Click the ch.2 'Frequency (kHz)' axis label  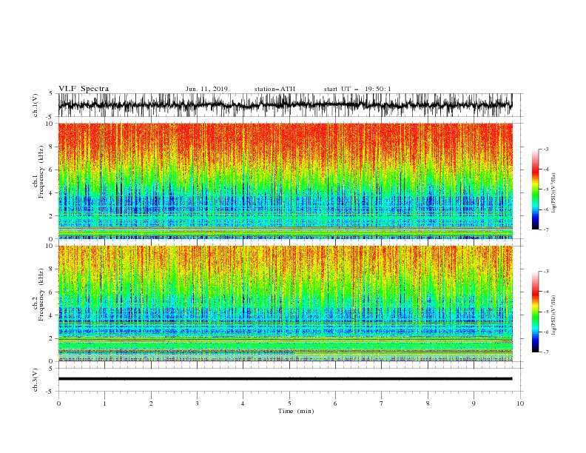[x=41, y=295]
